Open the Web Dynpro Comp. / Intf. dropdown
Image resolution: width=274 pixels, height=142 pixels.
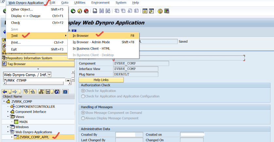coord(49,75)
